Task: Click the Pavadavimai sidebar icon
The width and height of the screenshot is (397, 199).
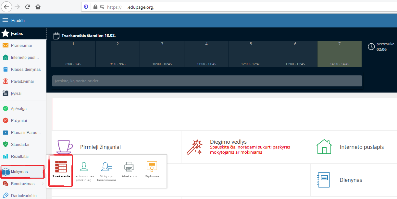Action: tap(5, 82)
